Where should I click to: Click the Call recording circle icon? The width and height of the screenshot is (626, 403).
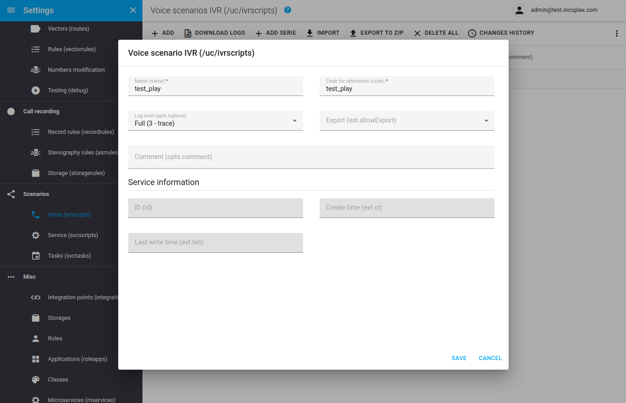pyautogui.click(x=11, y=111)
